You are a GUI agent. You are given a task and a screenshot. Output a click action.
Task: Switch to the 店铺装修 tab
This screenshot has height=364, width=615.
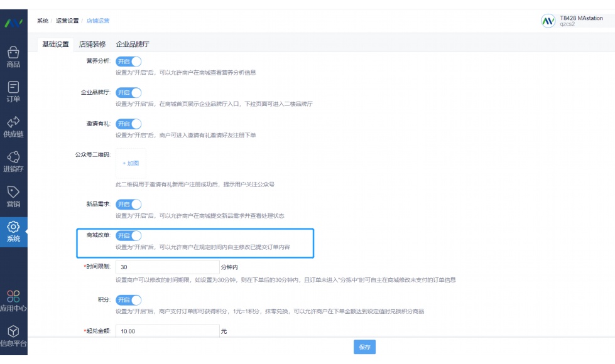[x=92, y=45]
